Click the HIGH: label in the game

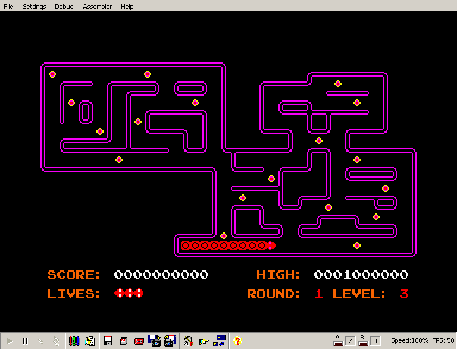point(278,275)
